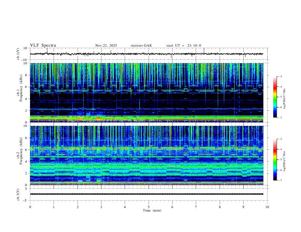Click time axis tick label "2"
This screenshot has height=232, width=301.
[x=78, y=207]
